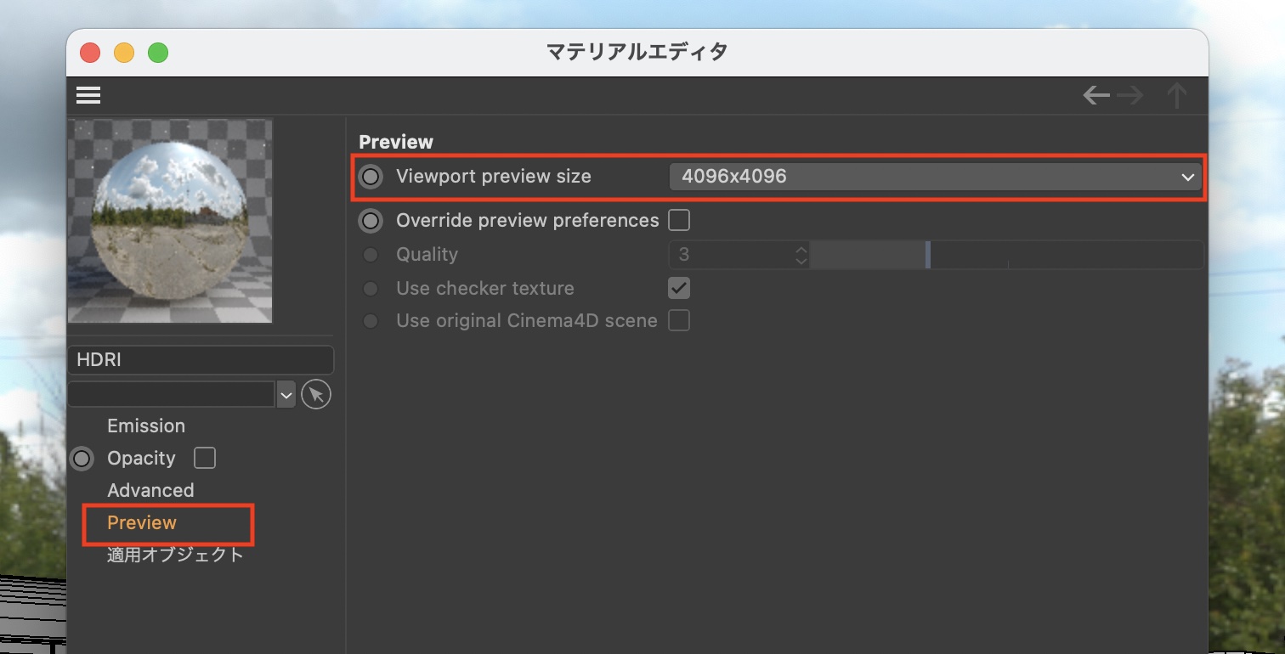Open the Preview section
This screenshot has width=1285, height=654.
(x=142, y=523)
